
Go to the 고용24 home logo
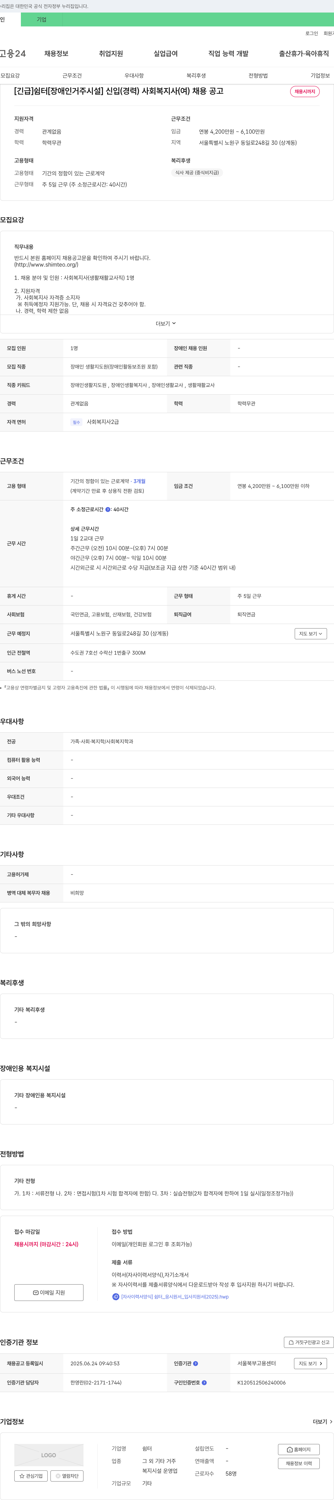point(13,54)
